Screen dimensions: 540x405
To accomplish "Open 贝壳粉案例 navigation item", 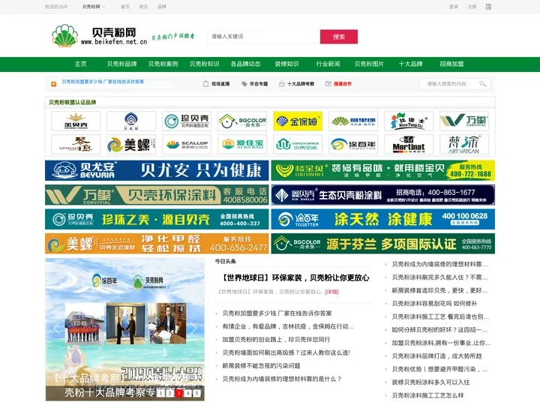I will point(163,64).
